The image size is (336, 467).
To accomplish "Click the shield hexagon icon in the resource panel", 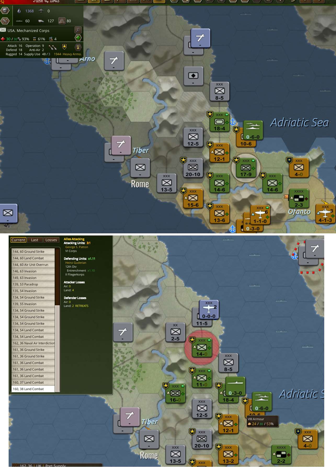I will click(5, 11).
